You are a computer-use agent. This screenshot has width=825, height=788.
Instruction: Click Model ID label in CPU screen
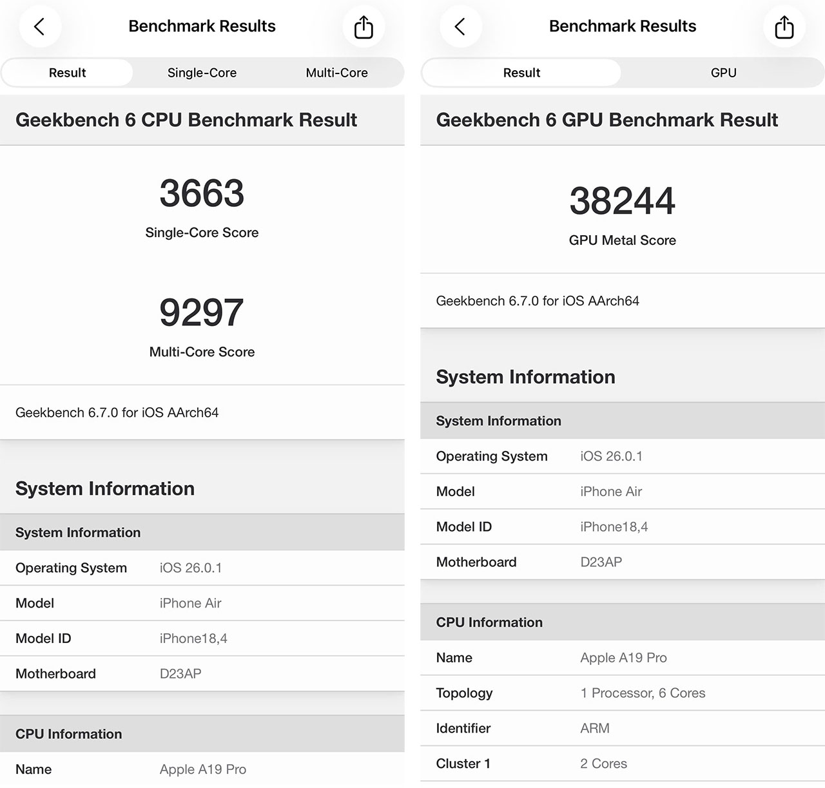tap(43, 639)
